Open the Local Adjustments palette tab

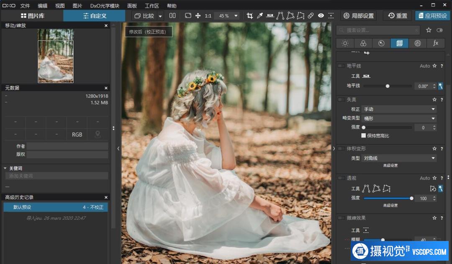tap(417, 43)
